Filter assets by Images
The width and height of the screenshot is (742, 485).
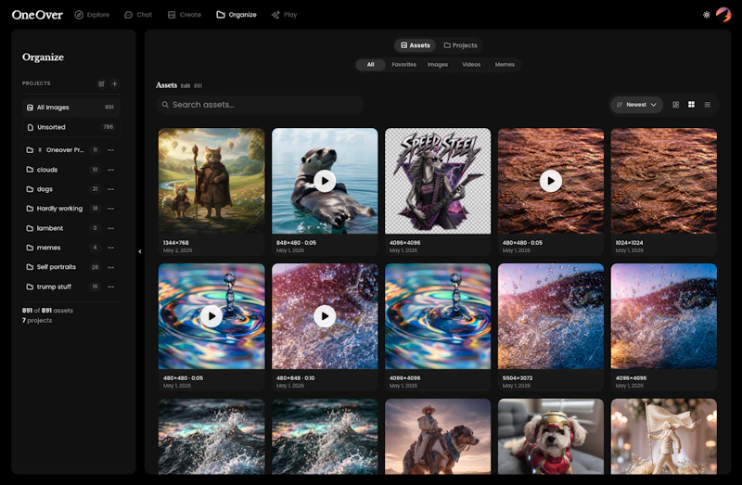[437, 64]
